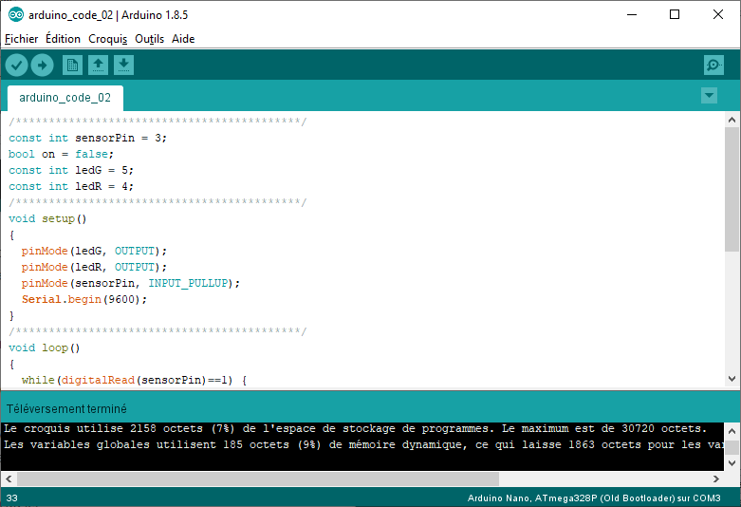The height and width of the screenshot is (507, 741).
Task: Maximize the Arduino window
Action: click(675, 14)
